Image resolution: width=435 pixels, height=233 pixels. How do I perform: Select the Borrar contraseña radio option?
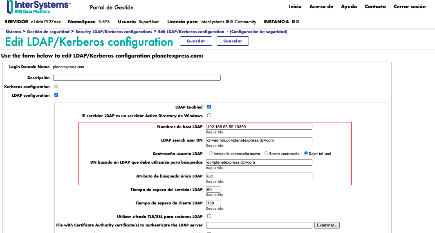(266, 153)
